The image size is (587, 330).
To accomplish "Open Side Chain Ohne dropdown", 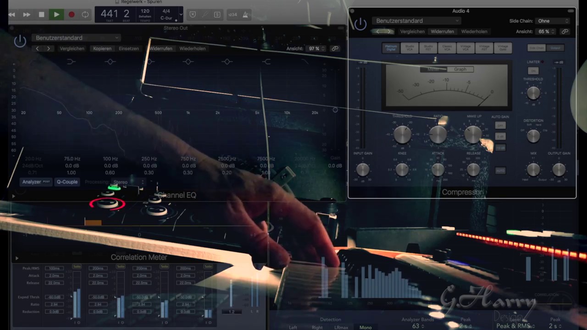I will (553, 21).
